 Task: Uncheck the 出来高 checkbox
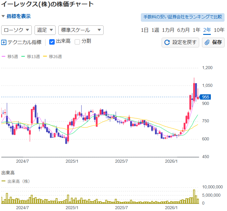[x=52, y=42]
